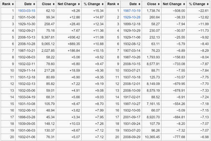The image size is (211, 141).
Task: Sort left table by Net Change arrows
Action: [x=79, y=4]
